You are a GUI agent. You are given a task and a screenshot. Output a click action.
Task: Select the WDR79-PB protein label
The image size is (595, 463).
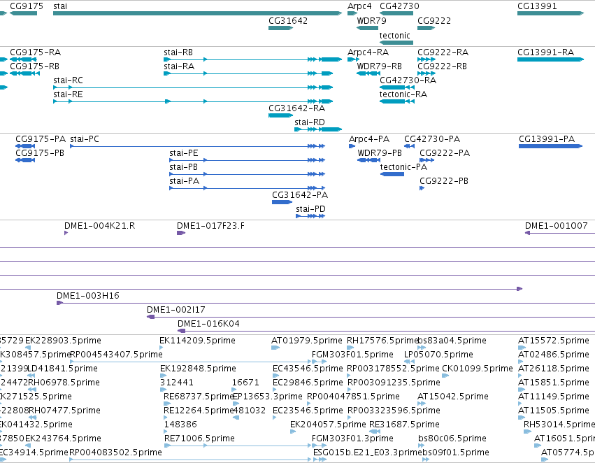pyautogui.click(x=380, y=153)
